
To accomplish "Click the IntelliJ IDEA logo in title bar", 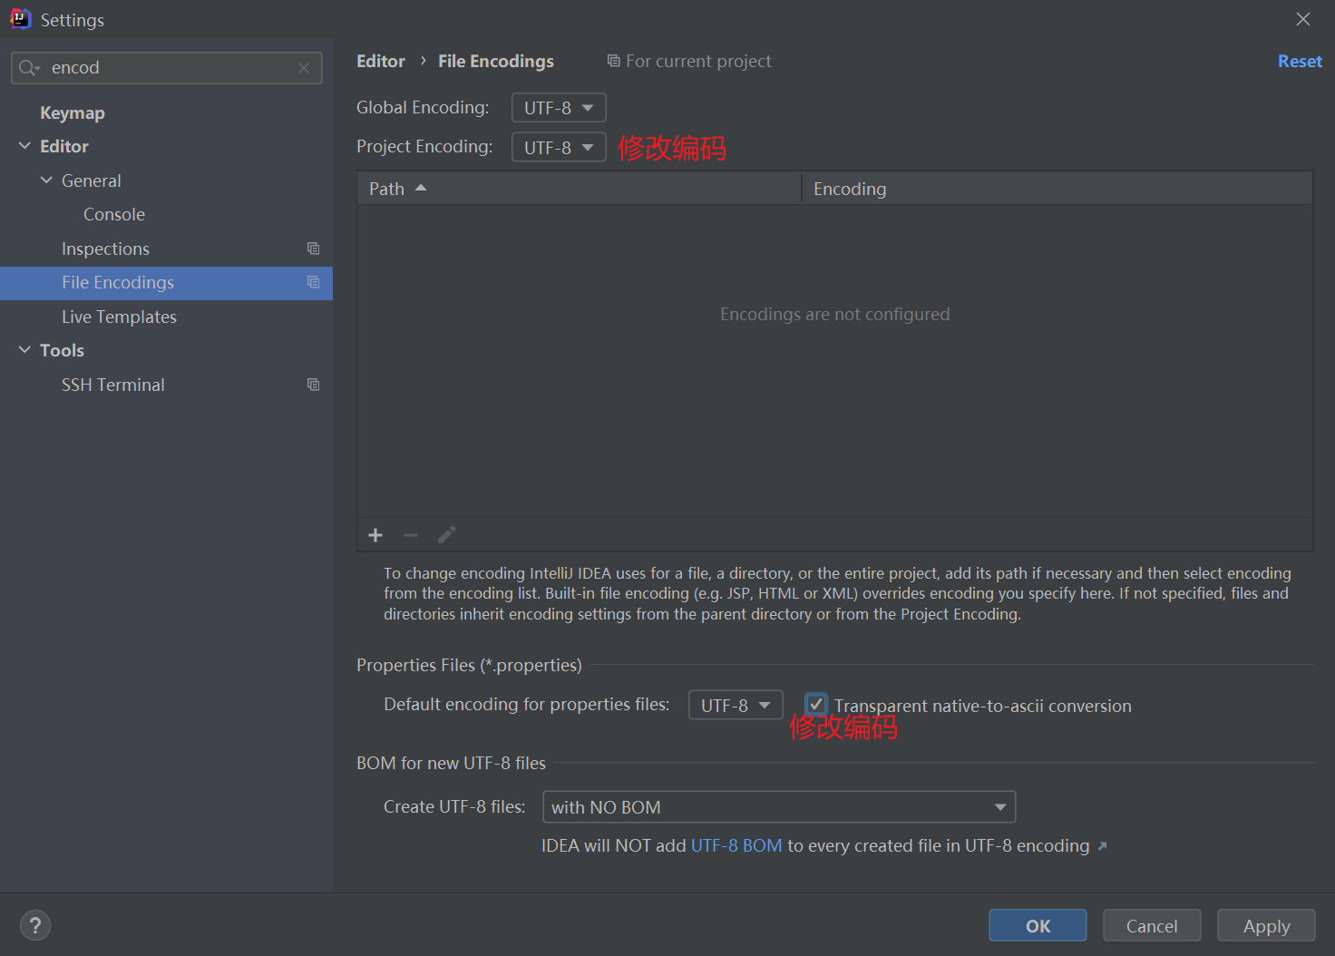I will pos(20,19).
